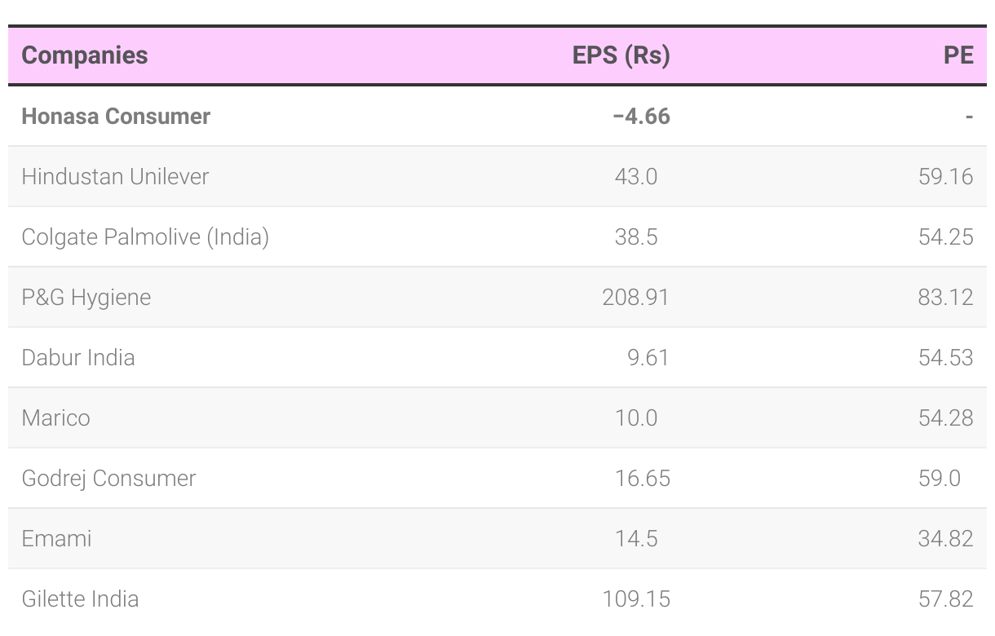
Task: Click the PE column header
Action: point(958,55)
